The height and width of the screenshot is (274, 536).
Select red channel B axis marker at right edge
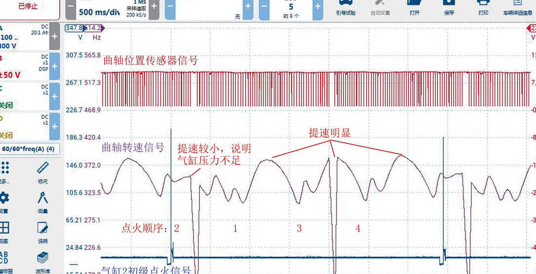(x=531, y=28)
